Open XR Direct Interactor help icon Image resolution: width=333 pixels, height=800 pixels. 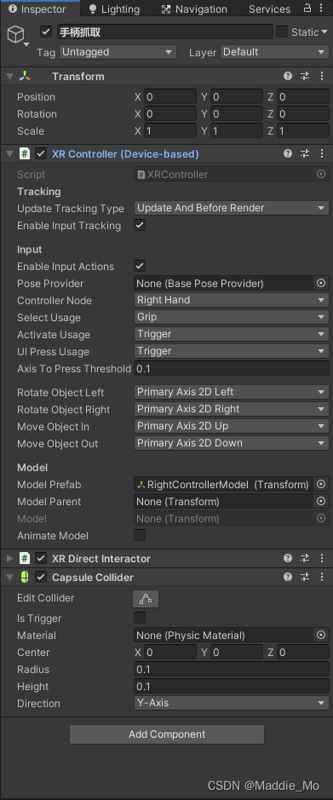pyautogui.click(x=288, y=558)
